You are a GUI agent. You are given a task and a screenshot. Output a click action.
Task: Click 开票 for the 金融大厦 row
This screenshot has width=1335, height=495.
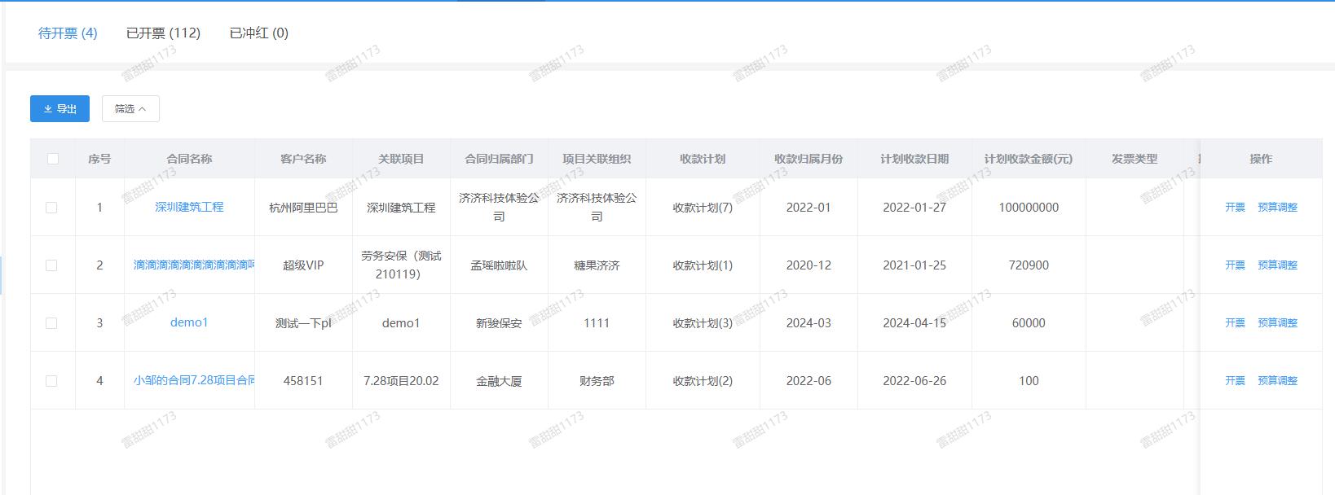tap(1235, 381)
